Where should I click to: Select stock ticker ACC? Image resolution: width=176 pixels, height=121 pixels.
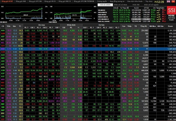3,40
